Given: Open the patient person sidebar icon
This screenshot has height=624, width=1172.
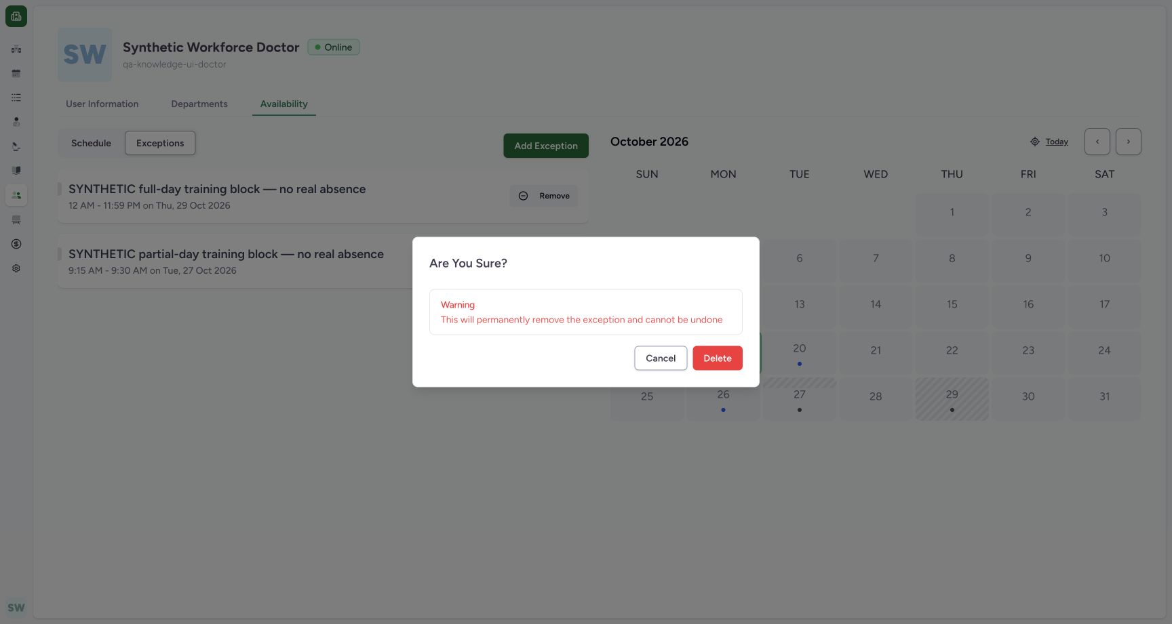Looking at the screenshot, I should [x=16, y=122].
